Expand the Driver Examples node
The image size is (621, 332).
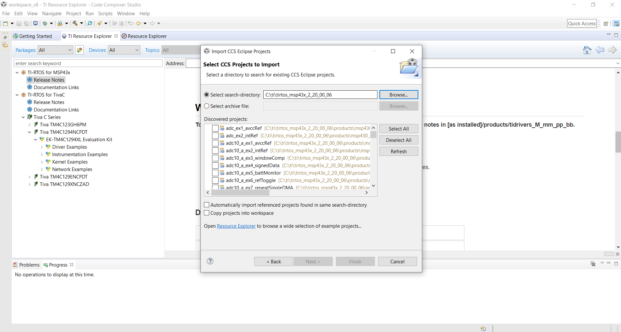(x=42, y=147)
